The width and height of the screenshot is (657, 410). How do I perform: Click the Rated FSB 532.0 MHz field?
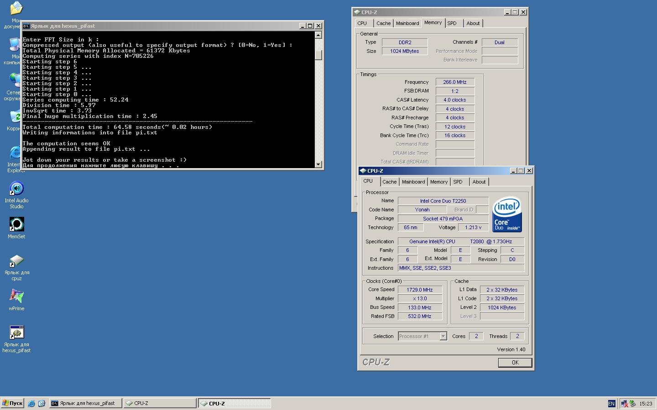coord(420,316)
